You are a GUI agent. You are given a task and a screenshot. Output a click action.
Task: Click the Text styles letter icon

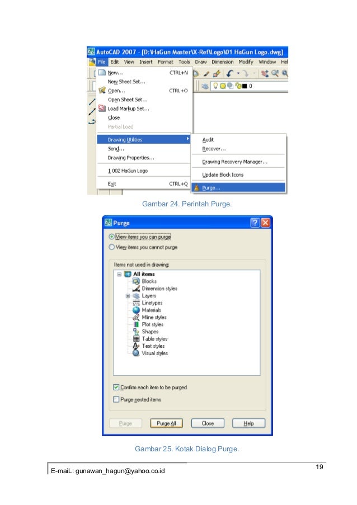[x=137, y=346]
